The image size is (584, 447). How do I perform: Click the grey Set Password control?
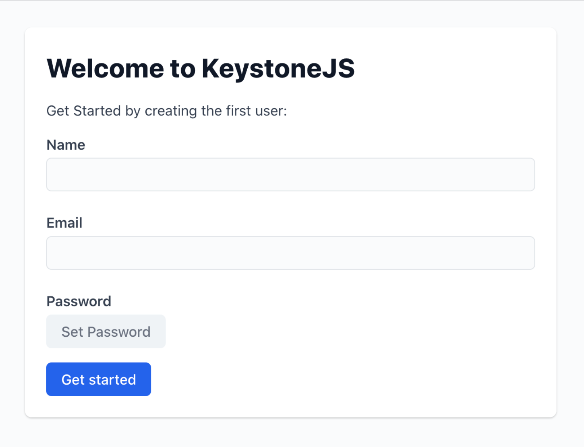pyautogui.click(x=106, y=332)
